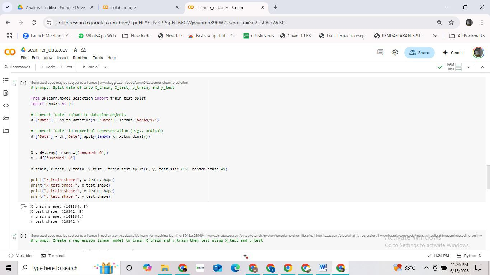Star the scanner_data.csv notebook
The image size is (490, 275).
tap(75, 50)
